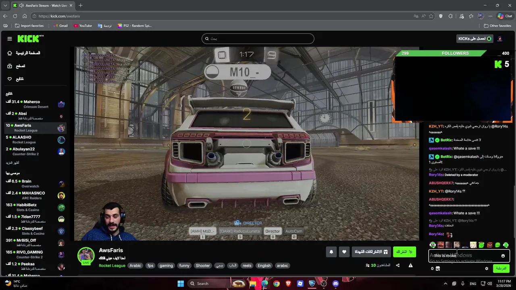Open Windows Start menu
The width and height of the screenshot is (516, 290).
coord(181,284)
